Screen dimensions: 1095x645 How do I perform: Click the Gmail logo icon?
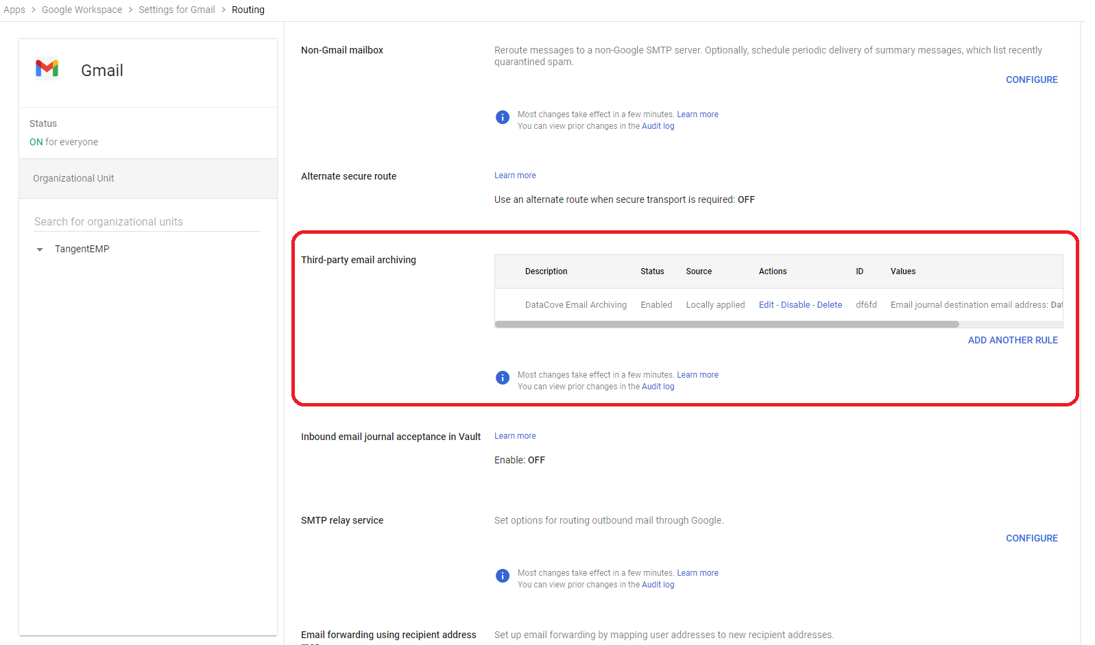[x=47, y=69]
